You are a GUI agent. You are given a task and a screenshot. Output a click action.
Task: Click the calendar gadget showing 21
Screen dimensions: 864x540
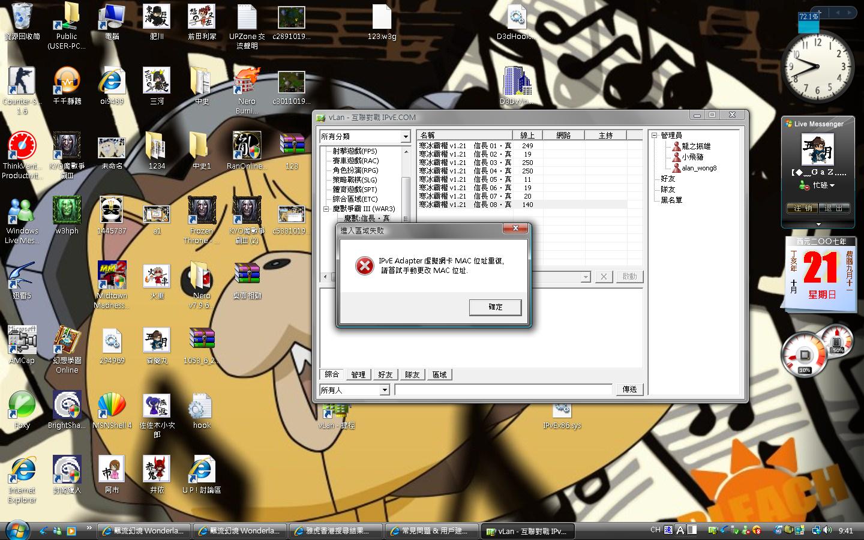[820, 274]
